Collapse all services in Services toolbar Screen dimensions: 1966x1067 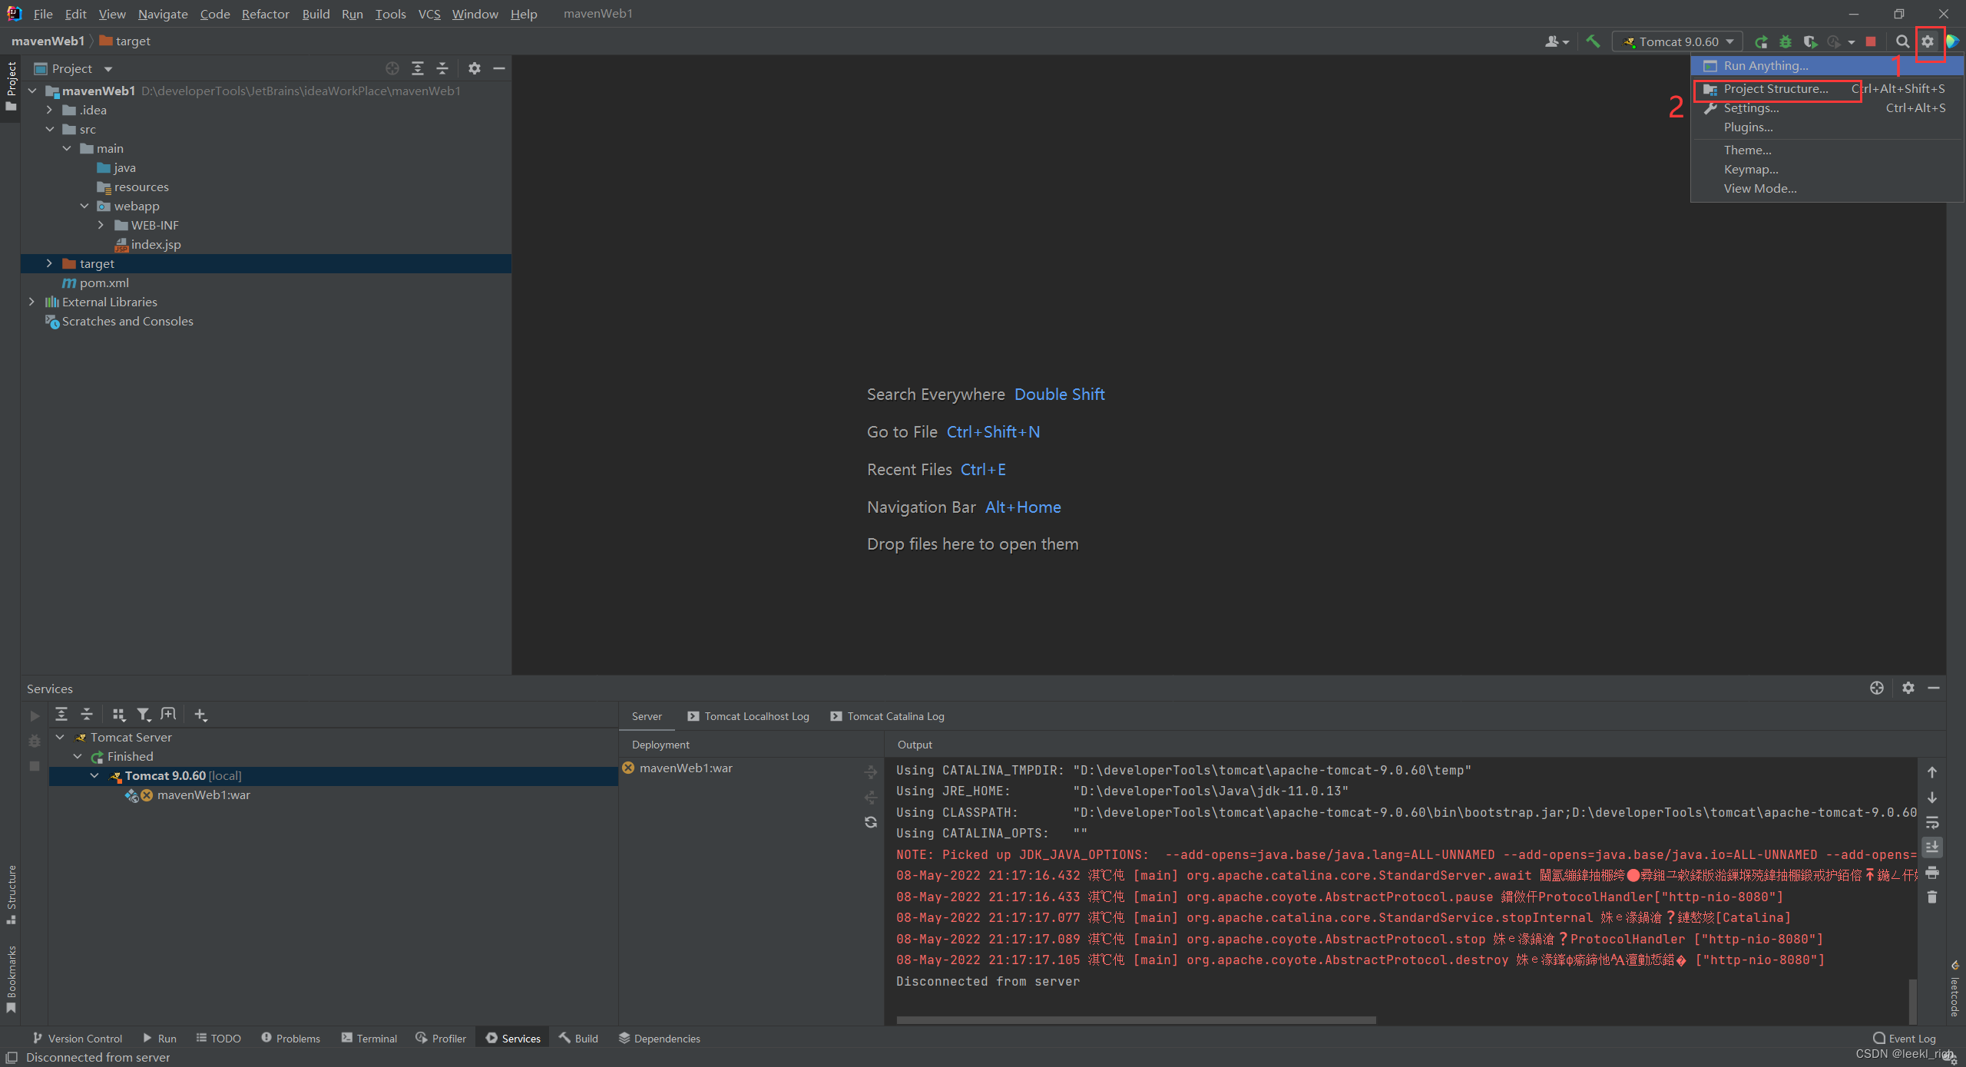click(87, 715)
